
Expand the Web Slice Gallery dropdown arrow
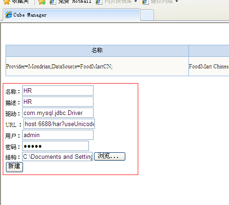click(x=135, y=1)
